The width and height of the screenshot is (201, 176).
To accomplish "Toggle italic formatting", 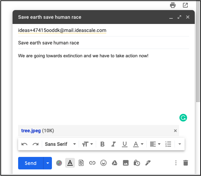I will point(114,144).
